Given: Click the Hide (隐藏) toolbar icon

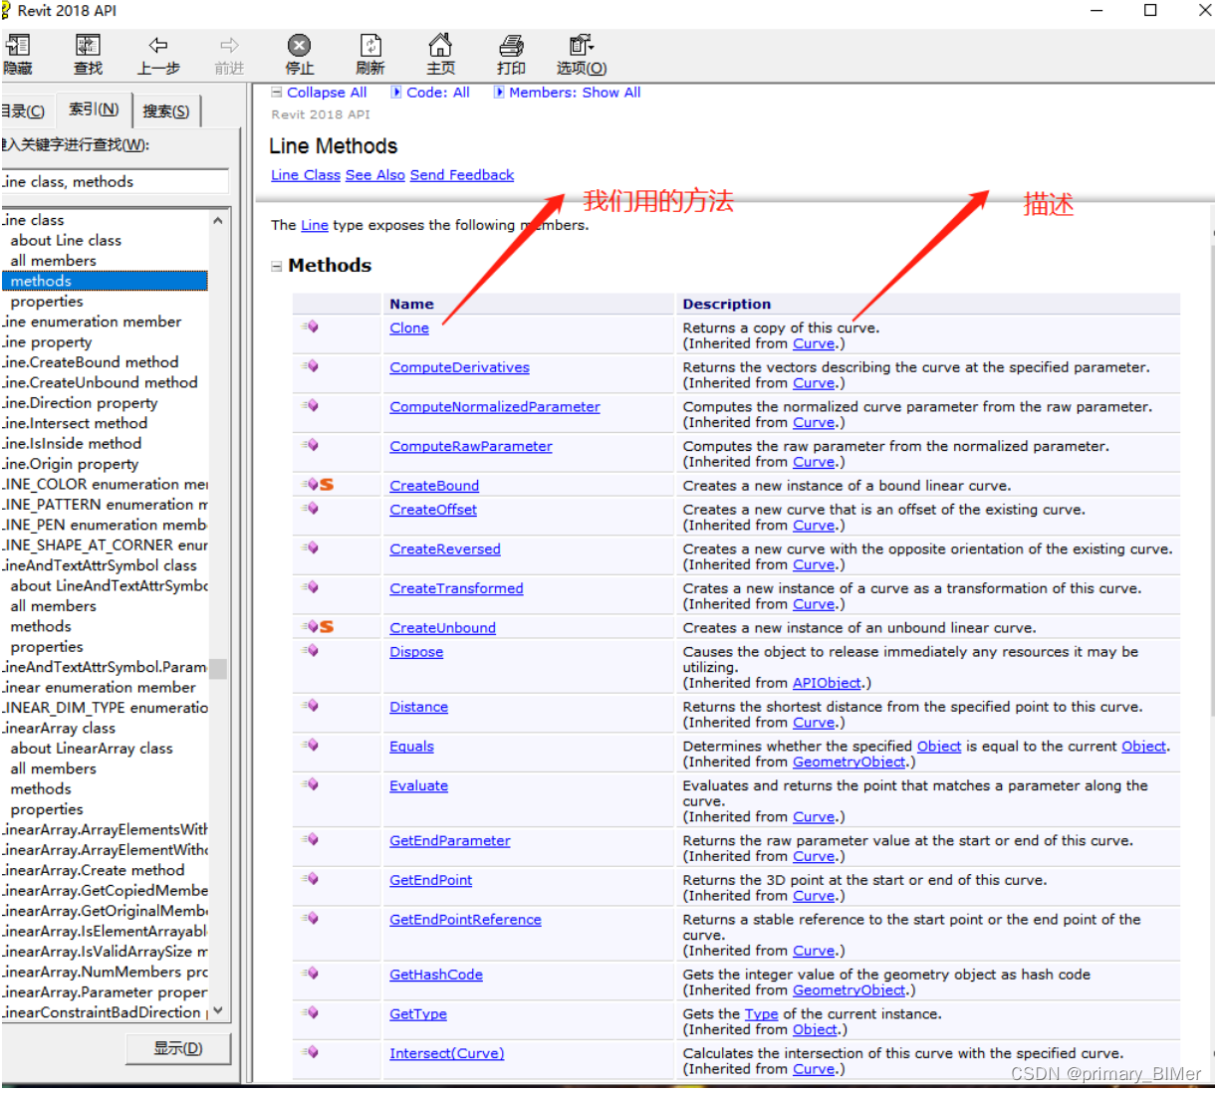Looking at the screenshot, I should (x=18, y=46).
